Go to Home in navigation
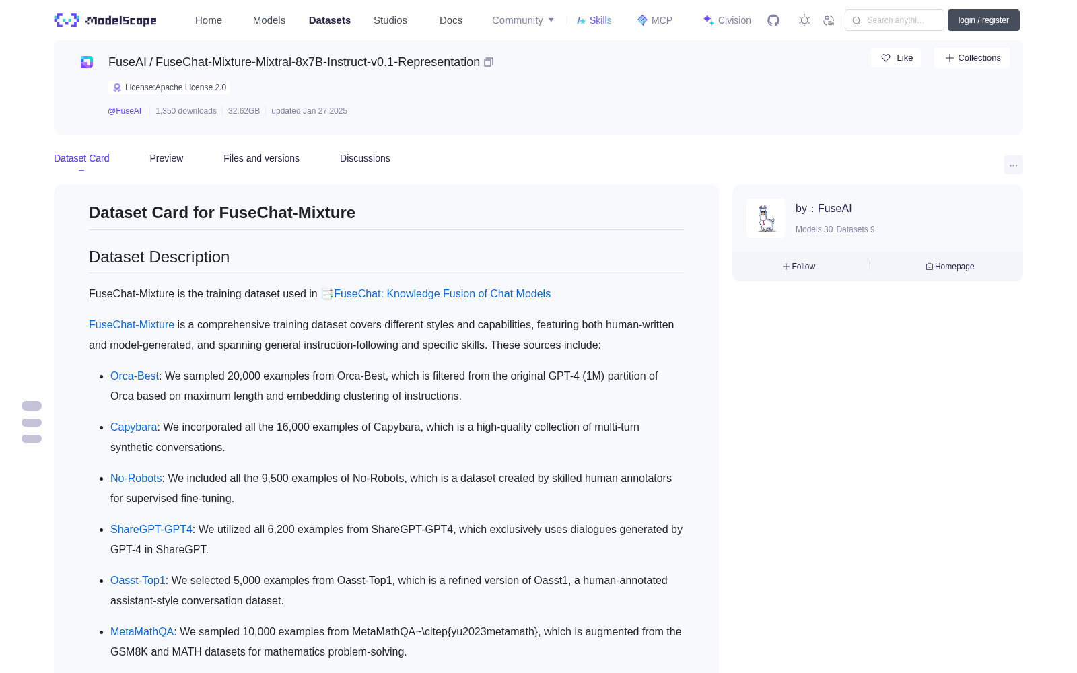This screenshot has width=1077, height=673. pyautogui.click(x=209, y=20)
